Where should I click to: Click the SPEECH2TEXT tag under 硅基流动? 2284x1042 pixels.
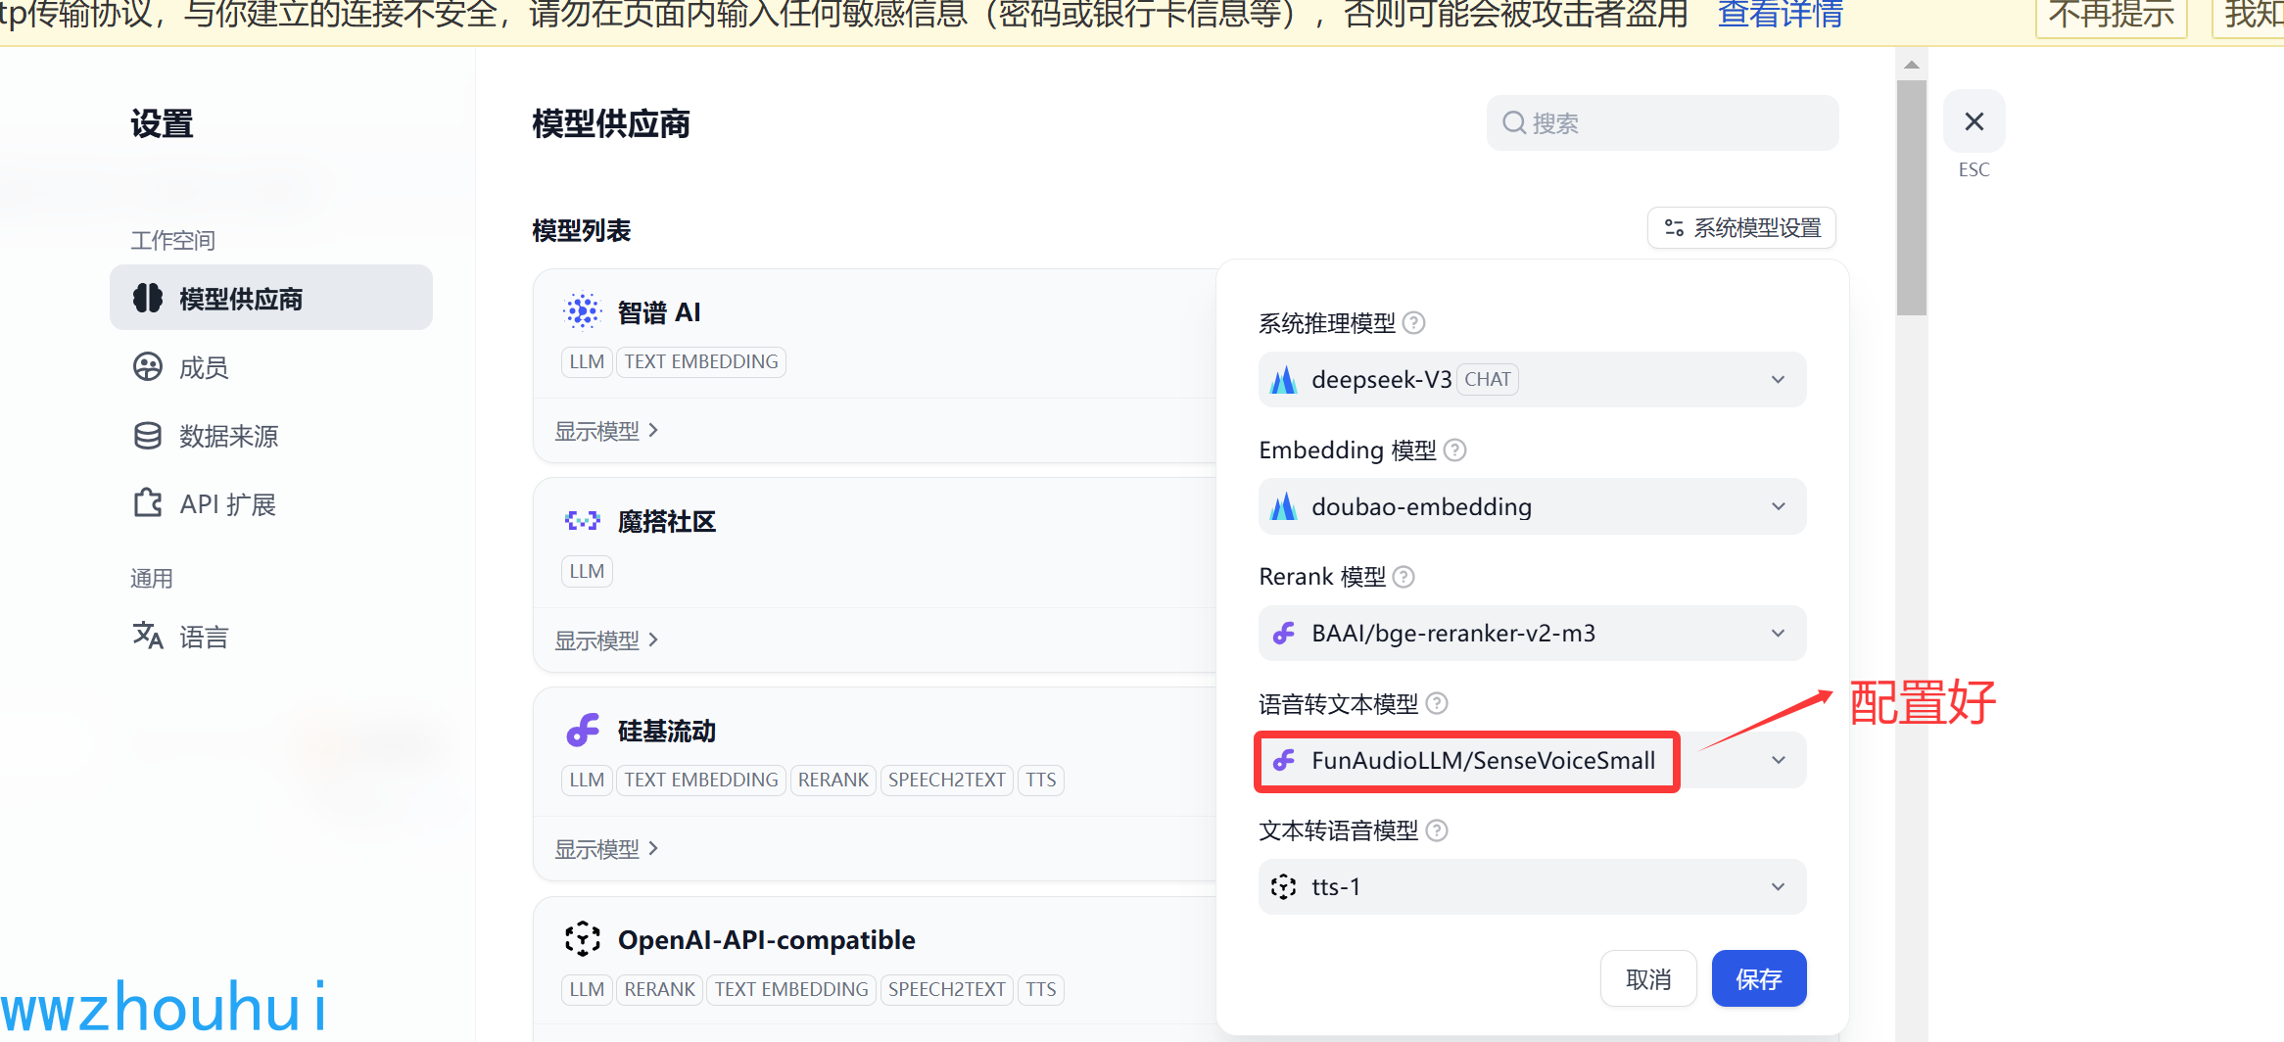(947, 780)
